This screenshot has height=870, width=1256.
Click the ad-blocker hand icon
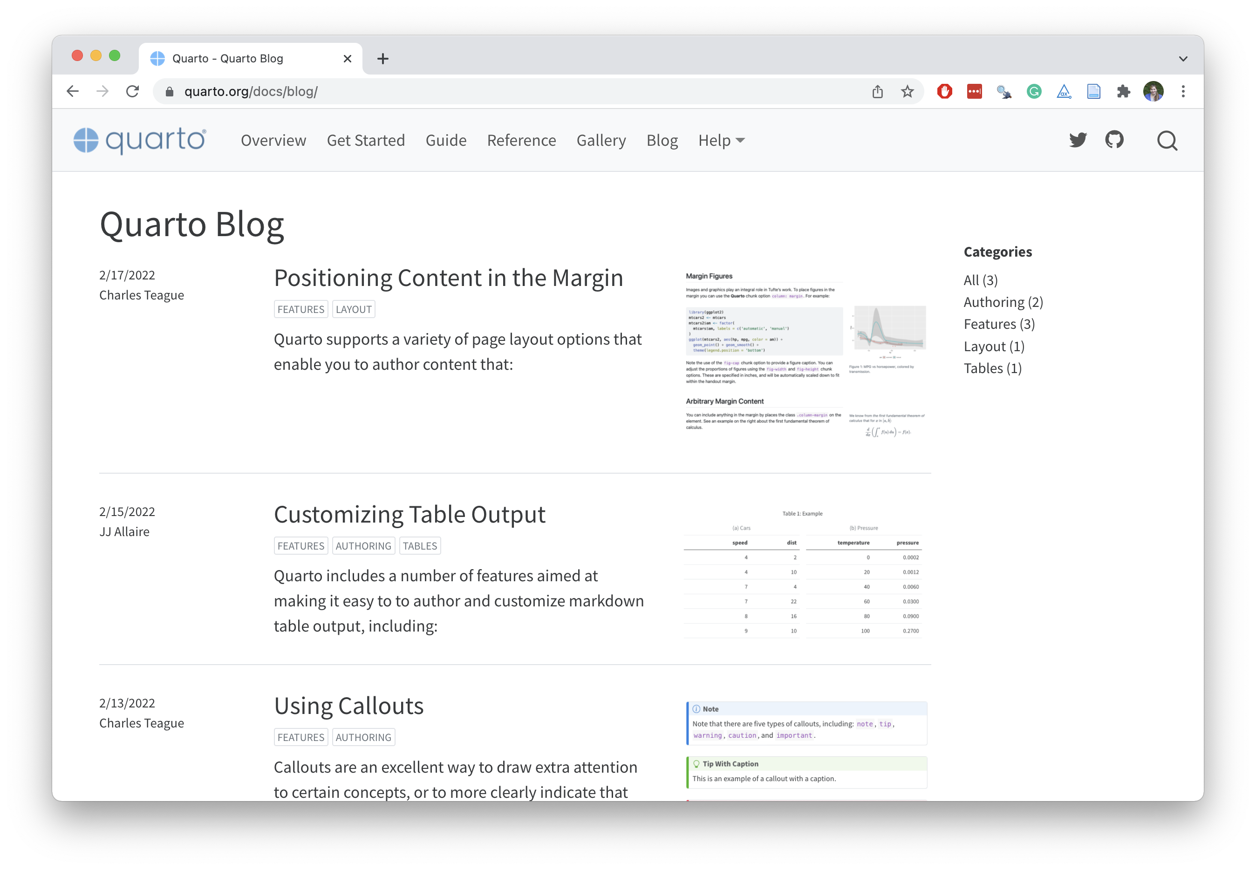click(945, 91)
